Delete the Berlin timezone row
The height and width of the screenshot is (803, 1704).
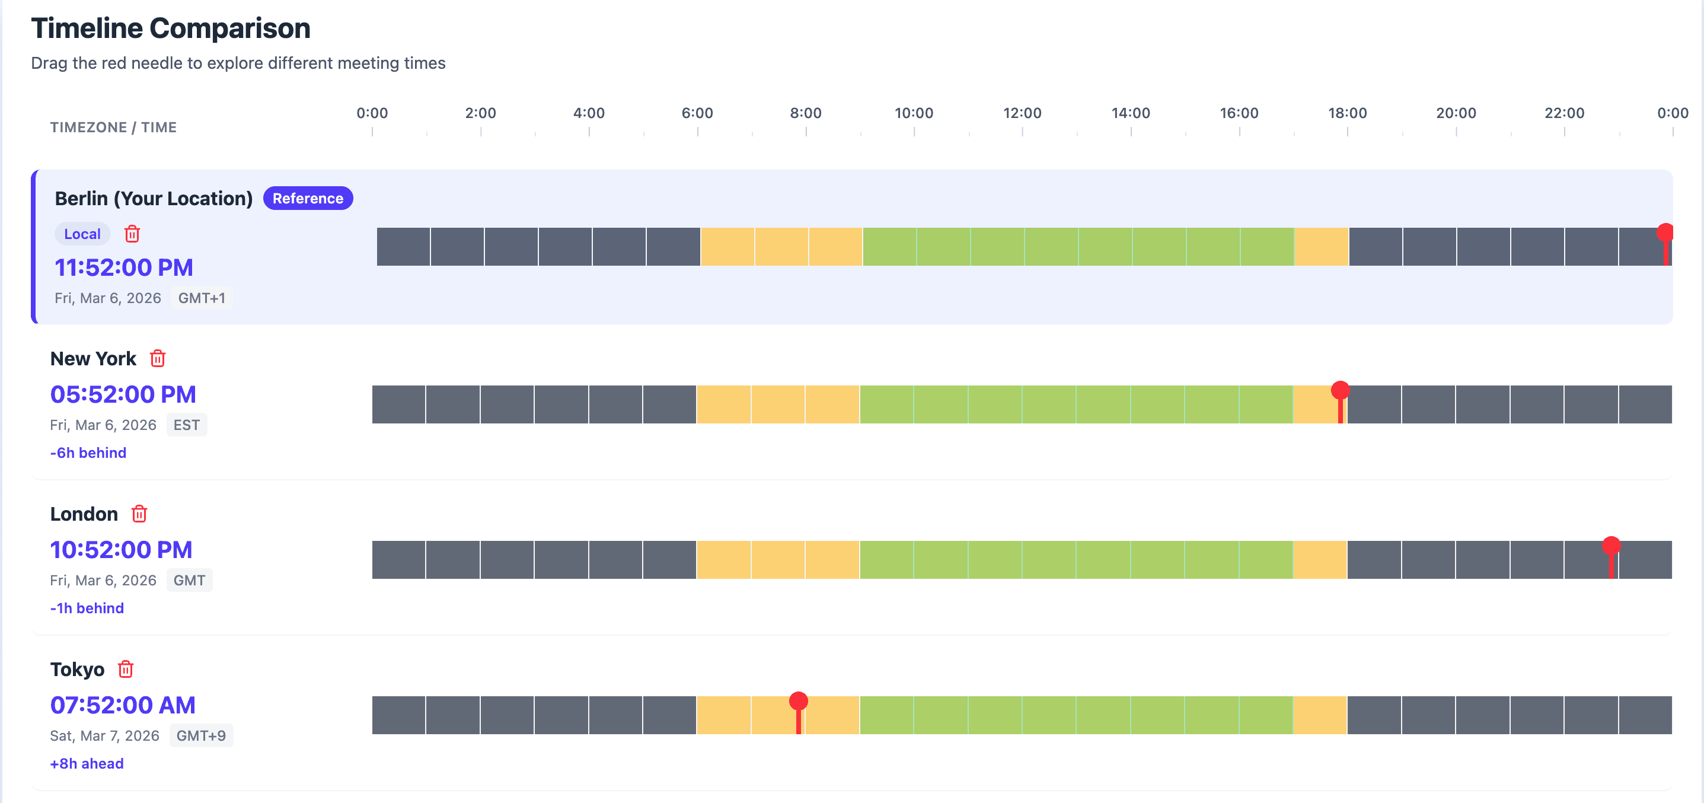pyautogui.click(x=132, y=234)
